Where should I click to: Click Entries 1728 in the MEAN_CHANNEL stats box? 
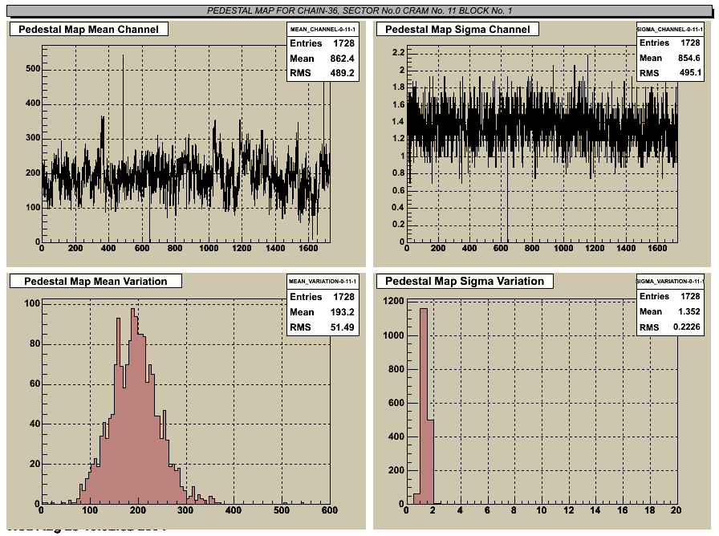(x=323, y=43)
